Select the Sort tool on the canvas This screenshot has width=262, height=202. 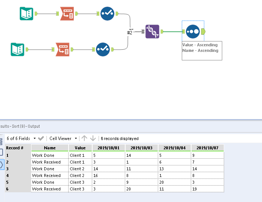coord(193,32)
